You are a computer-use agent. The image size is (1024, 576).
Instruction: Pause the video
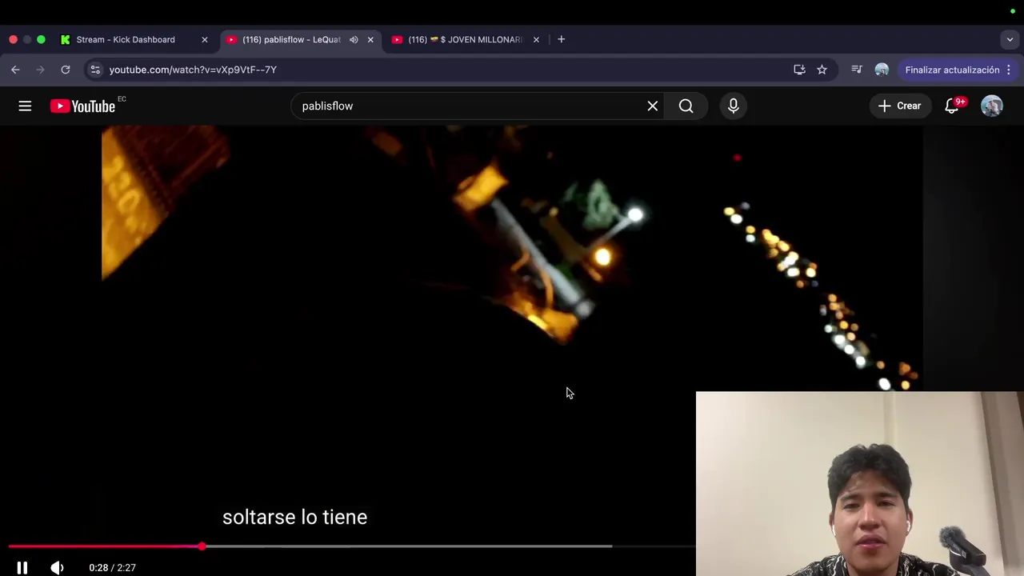(x=22, y=567)
